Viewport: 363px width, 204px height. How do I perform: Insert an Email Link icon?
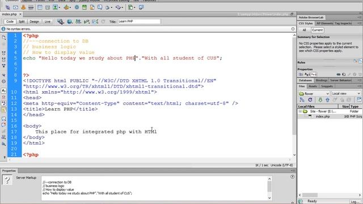coord(15,7)
